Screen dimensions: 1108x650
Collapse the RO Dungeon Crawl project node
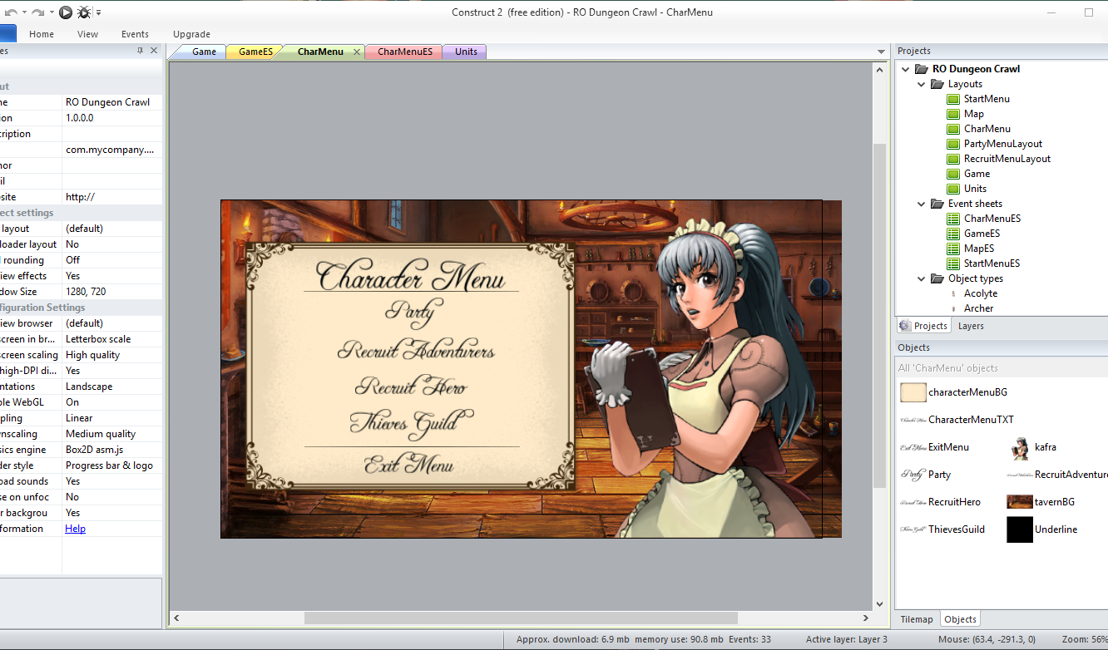click(x=906, y=69)
